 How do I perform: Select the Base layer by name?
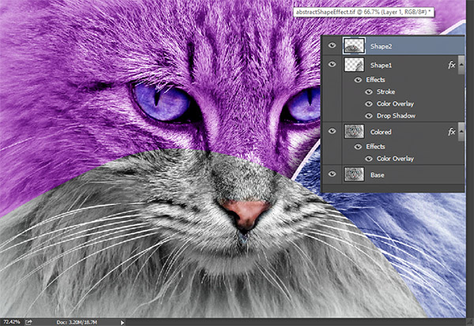(x=378, y=174)
